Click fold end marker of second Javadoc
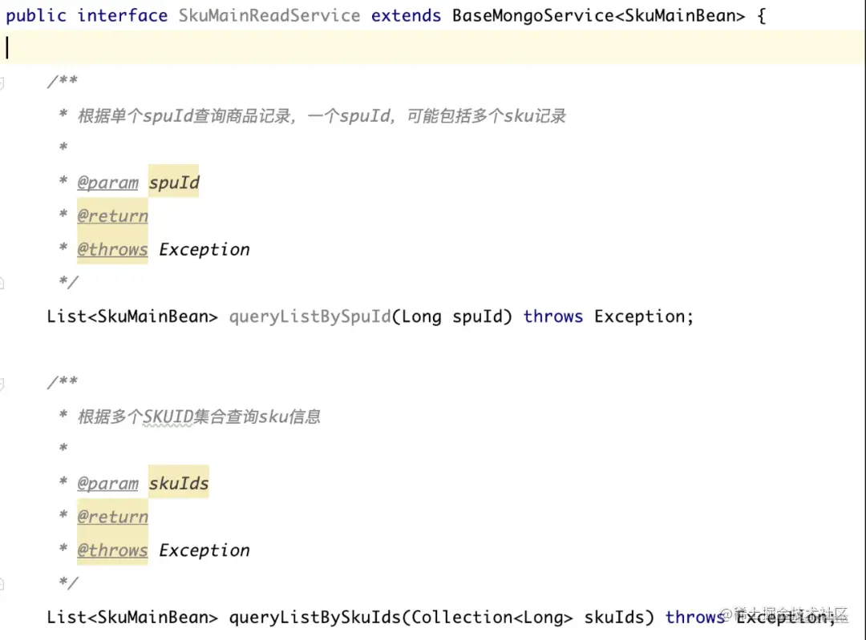The width and height of the screenshot is (866, 640). (2, 584)
